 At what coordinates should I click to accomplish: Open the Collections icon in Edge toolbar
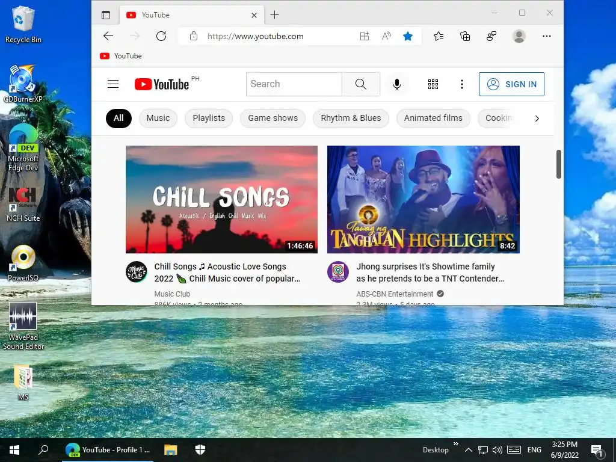pyautogui.click(x=465, y=36)
